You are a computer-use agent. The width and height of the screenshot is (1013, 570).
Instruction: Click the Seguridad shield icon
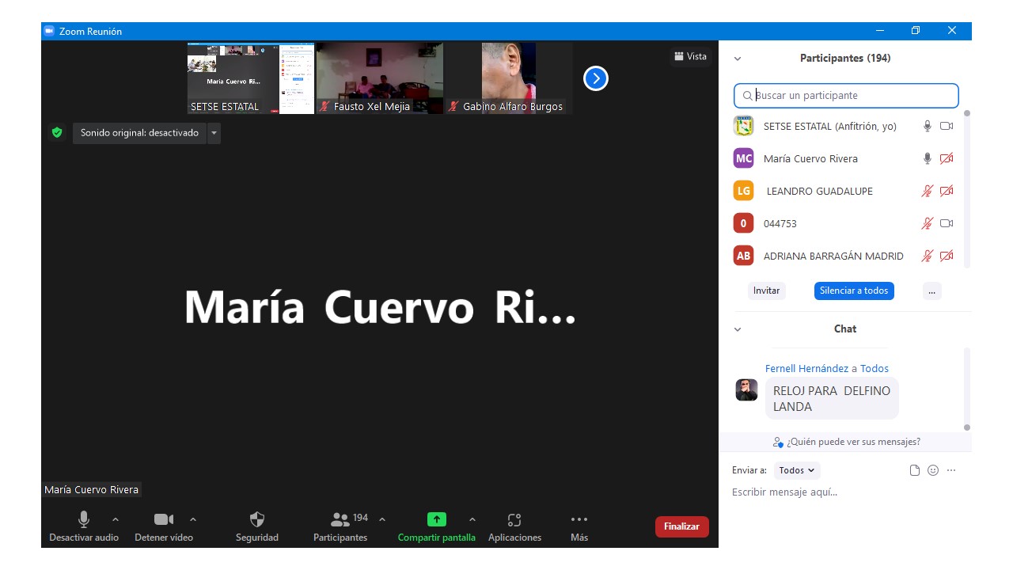coord(257,520)
